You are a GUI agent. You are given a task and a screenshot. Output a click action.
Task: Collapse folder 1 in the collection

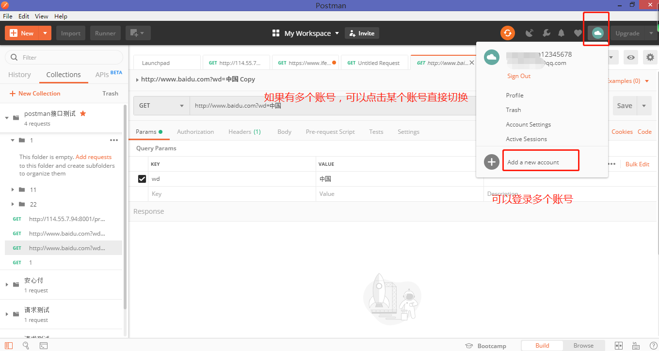pos(13,140)
